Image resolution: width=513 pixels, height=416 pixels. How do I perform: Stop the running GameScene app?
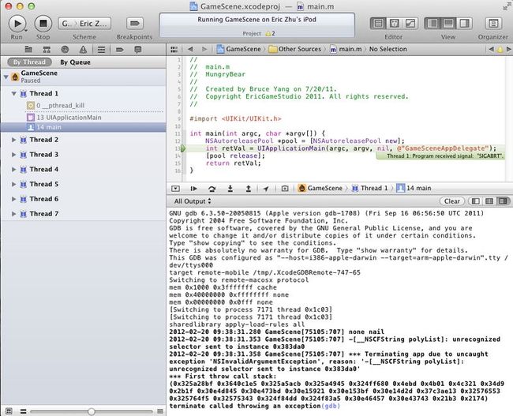(43, 24)
